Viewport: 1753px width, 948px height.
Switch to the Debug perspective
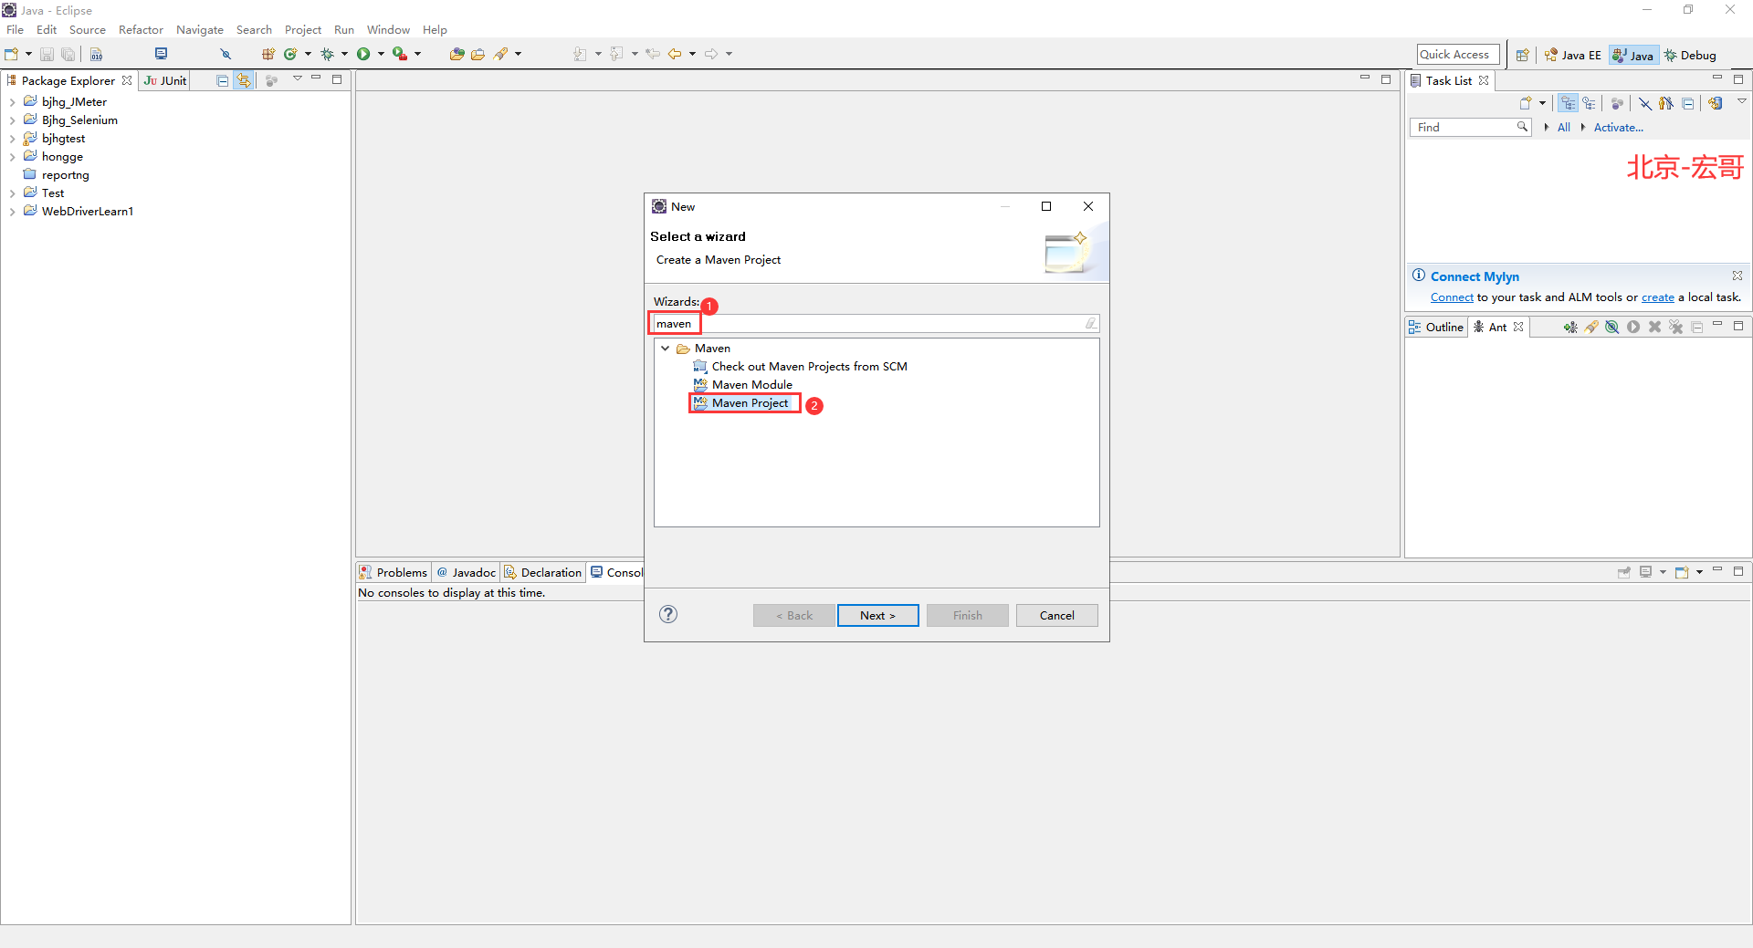1690,55
